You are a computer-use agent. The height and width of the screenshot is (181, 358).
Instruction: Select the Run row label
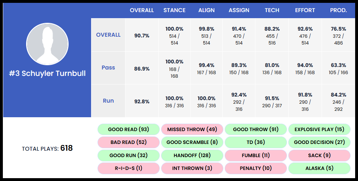108,101
